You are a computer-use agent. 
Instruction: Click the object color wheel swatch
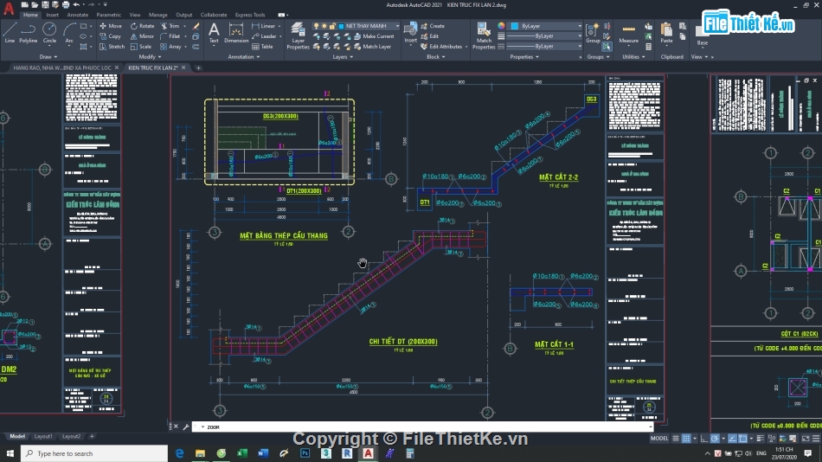coord(501,26)
